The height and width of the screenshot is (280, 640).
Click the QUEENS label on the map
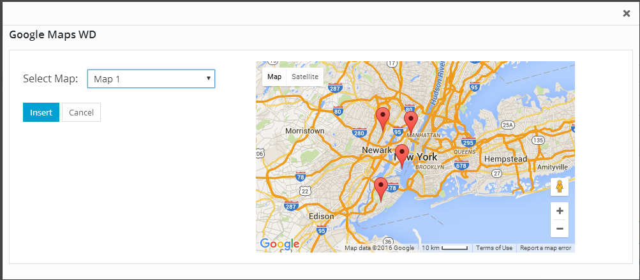coord(465,152)
